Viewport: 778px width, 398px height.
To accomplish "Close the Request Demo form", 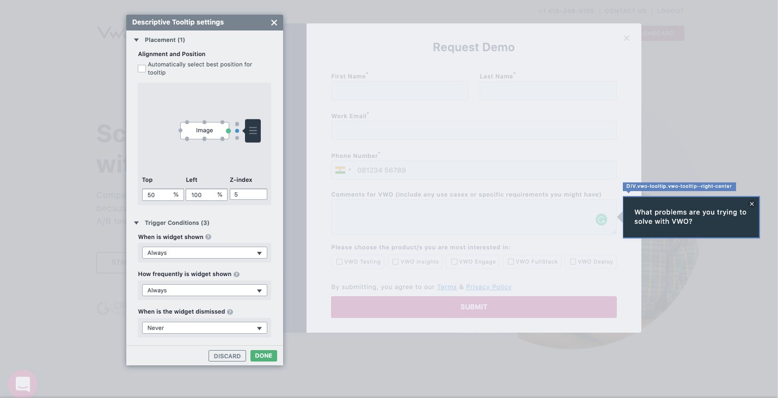I will [627, 38].
